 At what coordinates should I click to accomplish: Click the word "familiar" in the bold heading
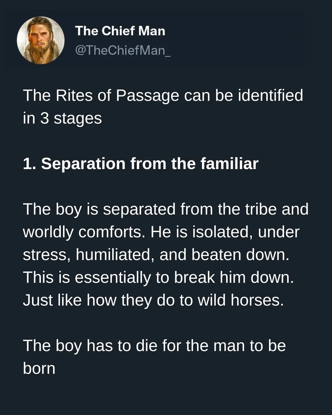pyautogui.click(x=229, y=164)
